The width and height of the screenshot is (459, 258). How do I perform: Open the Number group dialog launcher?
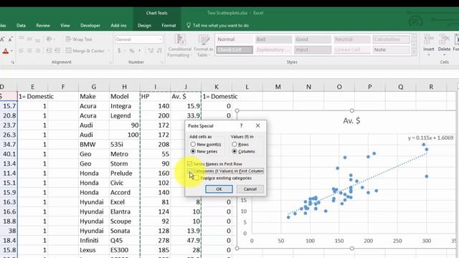tap(162, 62)
